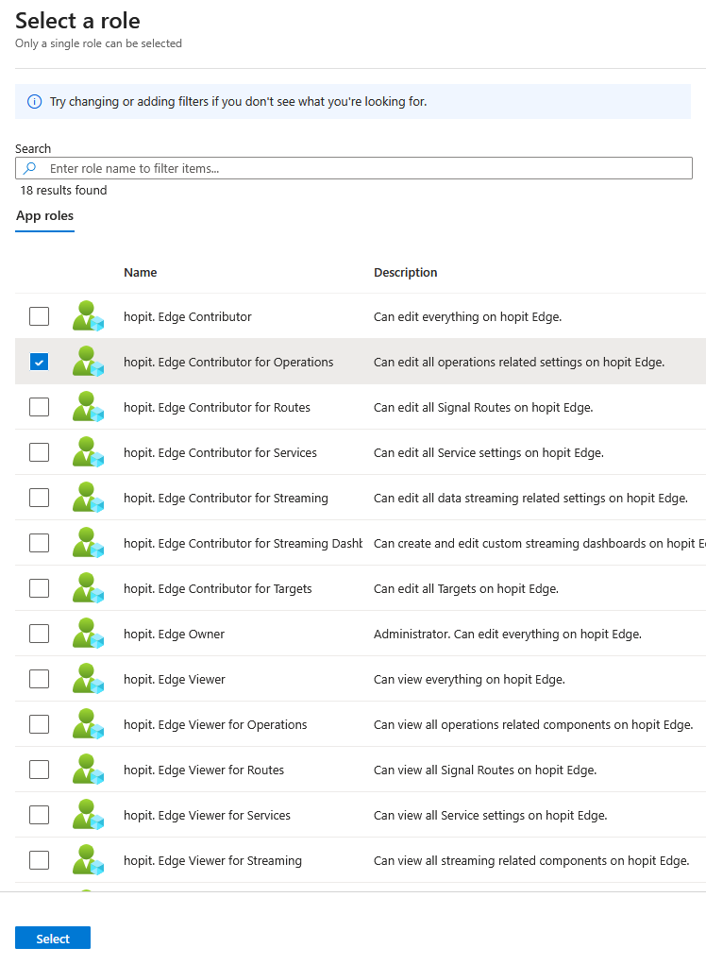
Task: Uncheck Edge Contributor for Operations checkbox
Action: click(40, 362)
